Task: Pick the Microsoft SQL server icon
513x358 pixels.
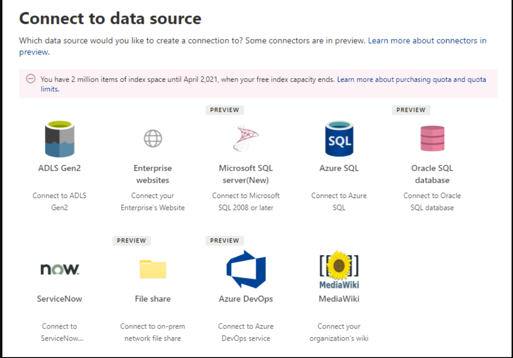Action: click(246, 139)
